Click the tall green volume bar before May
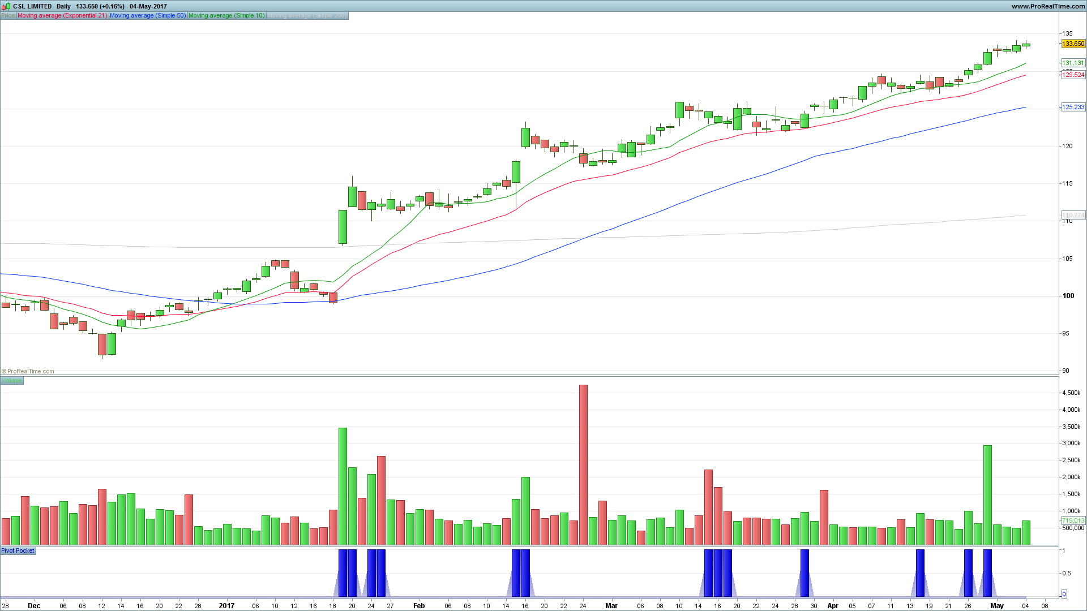Viewport: 1087px width, 611px height. tap(987, 495)
